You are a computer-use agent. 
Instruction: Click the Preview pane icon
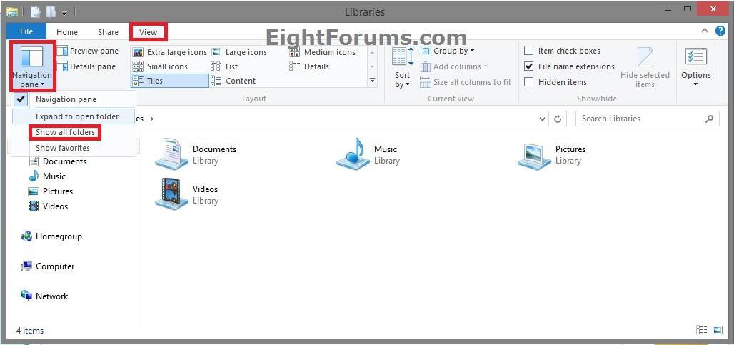(63, 51)
